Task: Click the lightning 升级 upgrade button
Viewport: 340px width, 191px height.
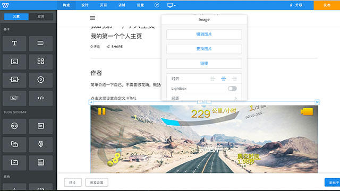Action: (x=296, y=5)
